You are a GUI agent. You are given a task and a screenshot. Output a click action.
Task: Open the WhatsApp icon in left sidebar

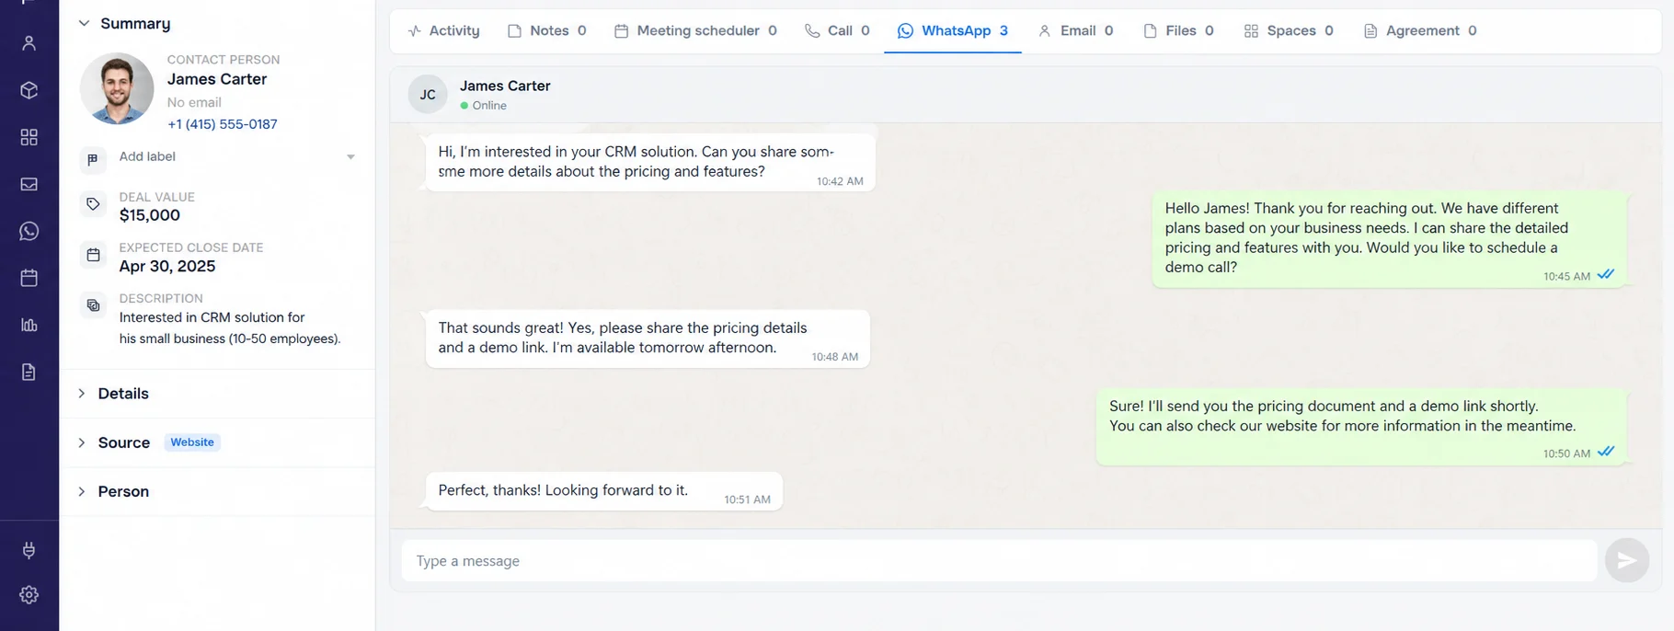(29, 231)
